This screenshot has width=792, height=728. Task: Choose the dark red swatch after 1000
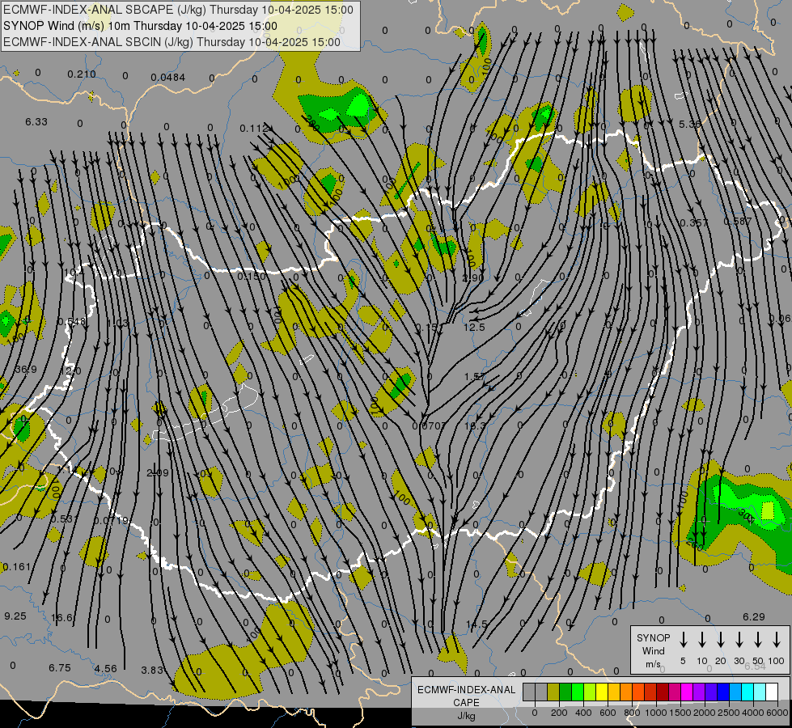tap(663, 692)
